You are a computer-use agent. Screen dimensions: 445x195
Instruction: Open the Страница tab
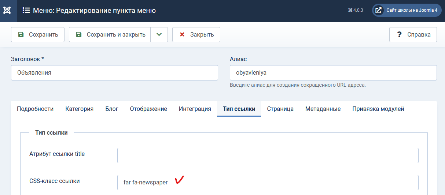(280, 109)
